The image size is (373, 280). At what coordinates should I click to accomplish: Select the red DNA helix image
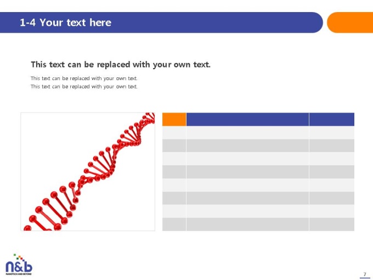[88, 172]
